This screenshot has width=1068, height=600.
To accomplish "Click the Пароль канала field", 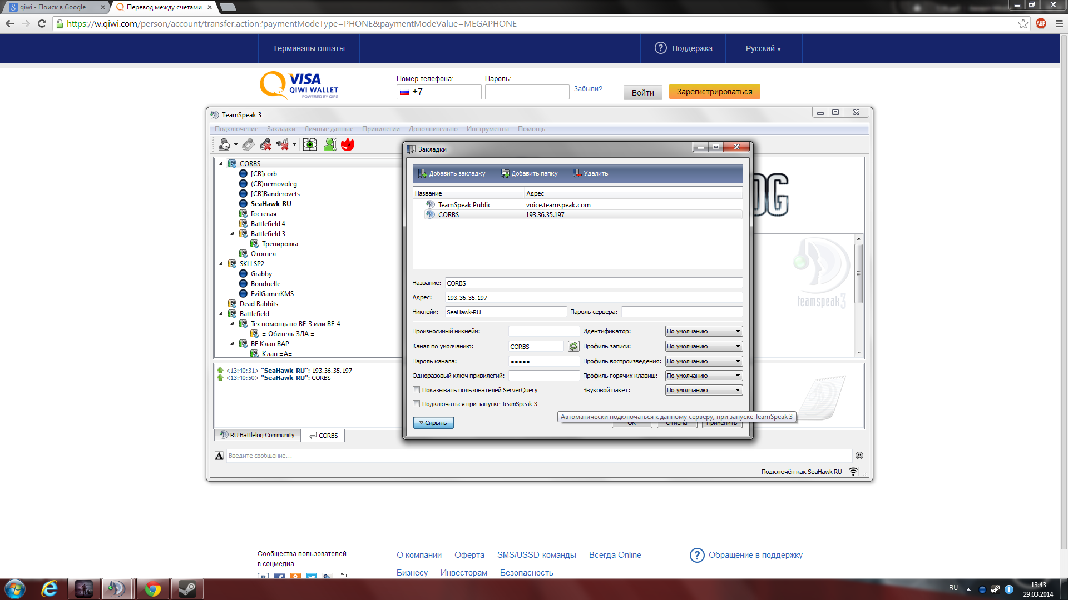I will 544,361.
